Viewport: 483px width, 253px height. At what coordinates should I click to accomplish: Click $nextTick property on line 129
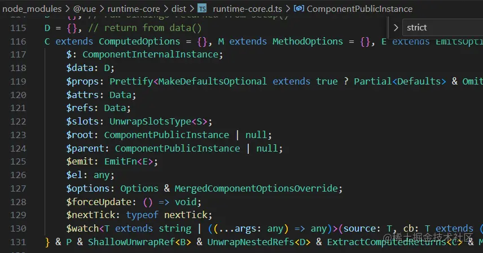[90, 215]
